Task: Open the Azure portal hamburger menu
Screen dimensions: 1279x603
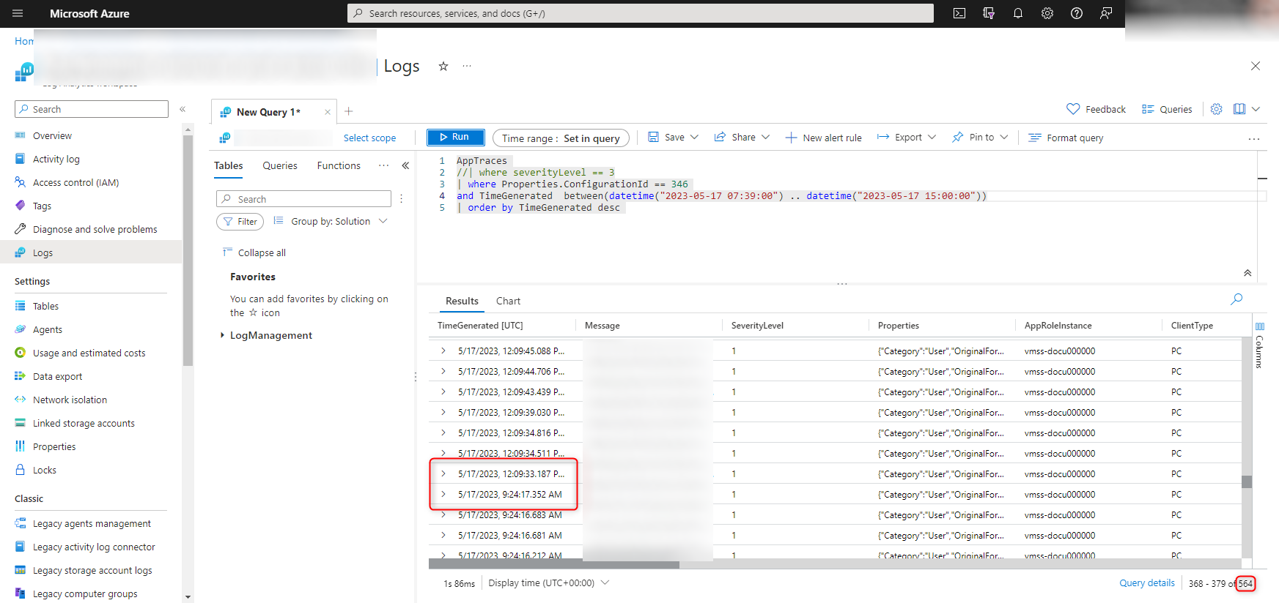Action: (x=18, y=13)
